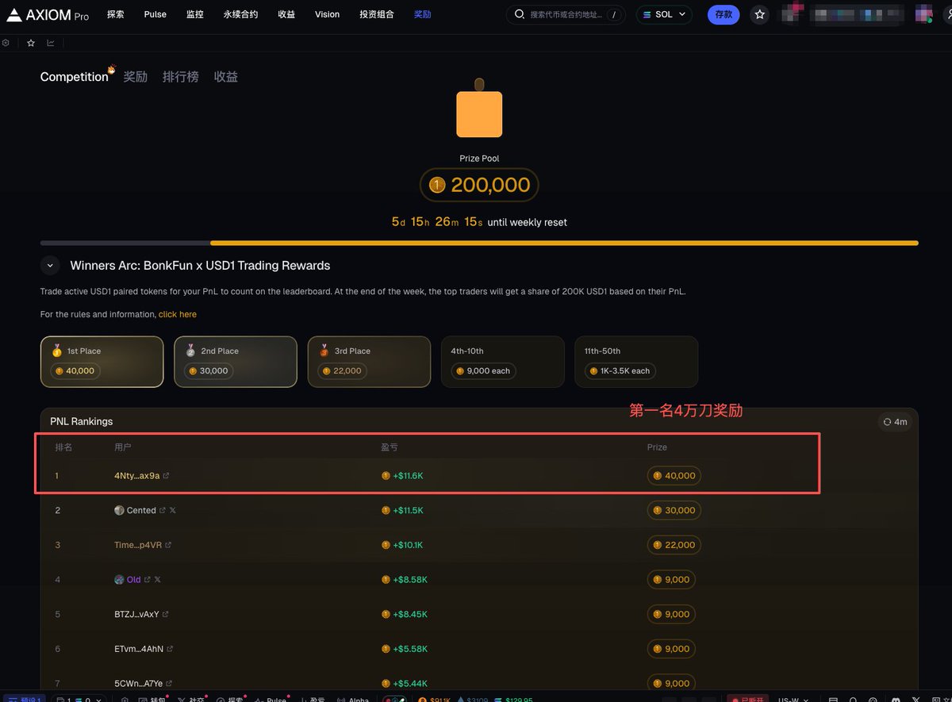The image size is (952, 702).
Task: Focus the token or contract search field
Action: tap(566, 14)
